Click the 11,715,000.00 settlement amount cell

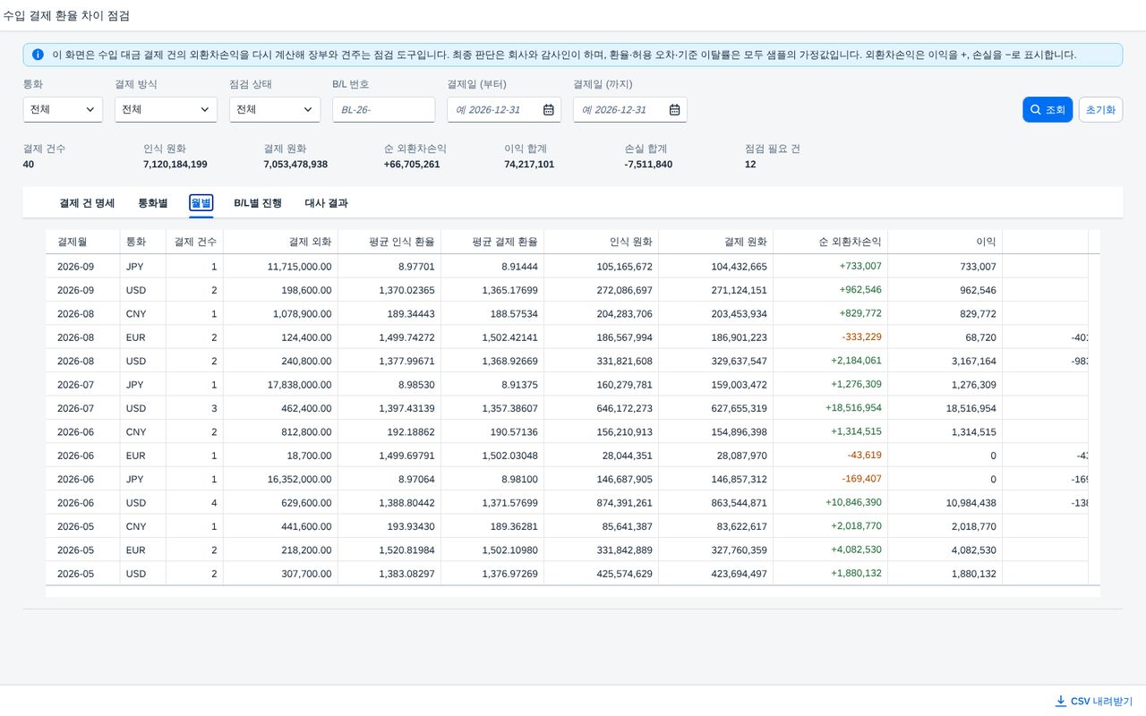click(280, 267)
